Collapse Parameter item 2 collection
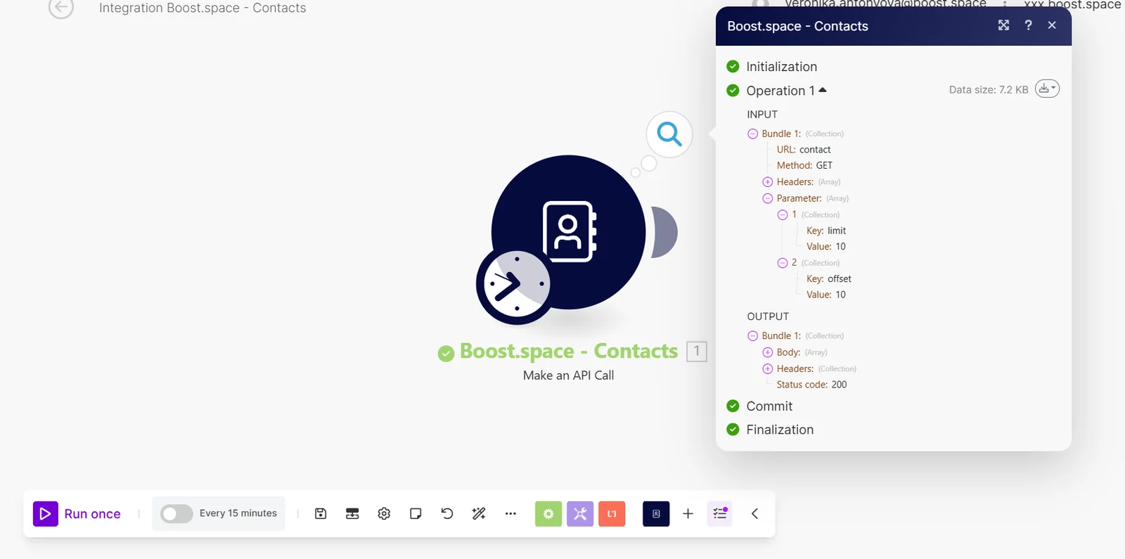1125x559 pixels. [783, 263]
